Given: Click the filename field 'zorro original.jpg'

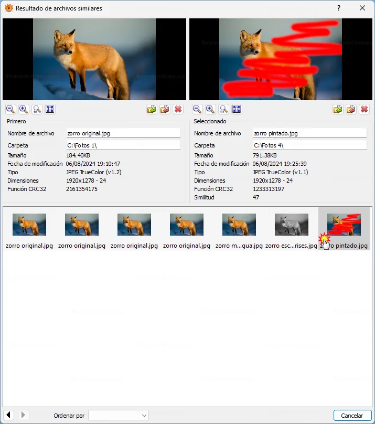Looking at the screenshot, I should coord(123,133).
